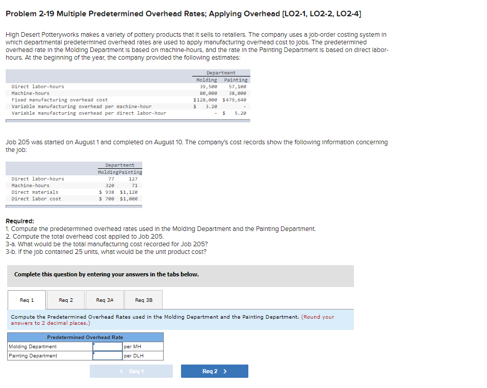The height and width of the screenshot is (388, 487).
Task: Click the Painting Department rate input field
Action: (x=107, y=355)
